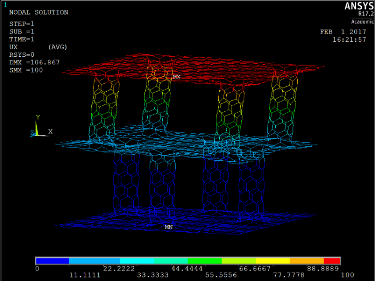The width and height of the screenshot is (375, 281).
Task: Click the red segment of the color legend
Action: pos(332,261)
